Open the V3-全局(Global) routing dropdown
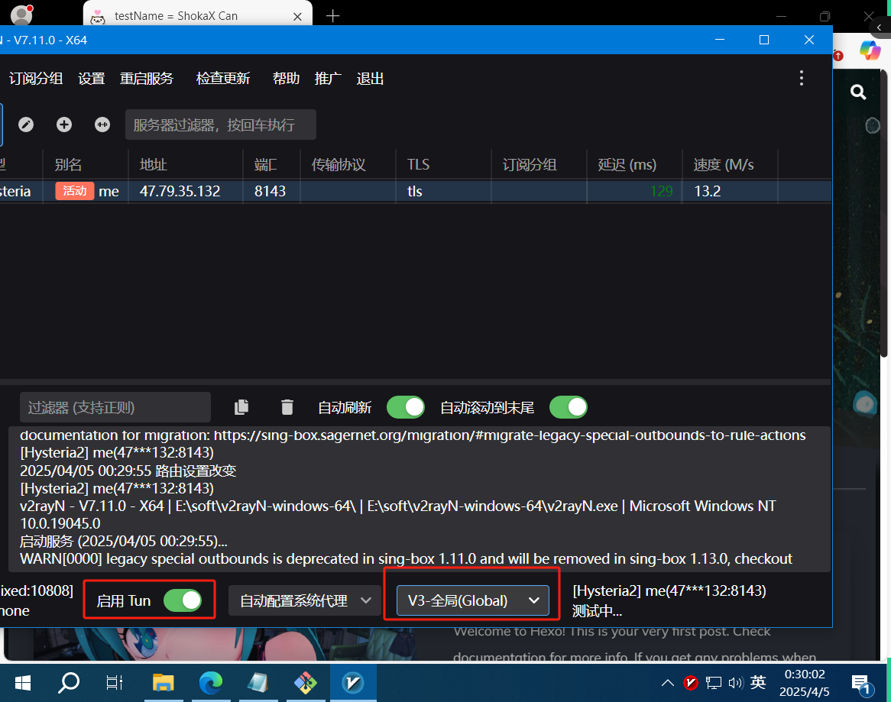Screen dimensions: 891x702 [x=473, y=600]
